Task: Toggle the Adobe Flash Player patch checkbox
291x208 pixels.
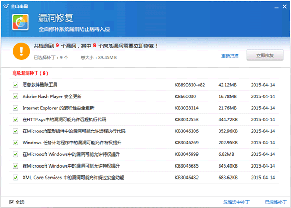Action: [15, 96]
